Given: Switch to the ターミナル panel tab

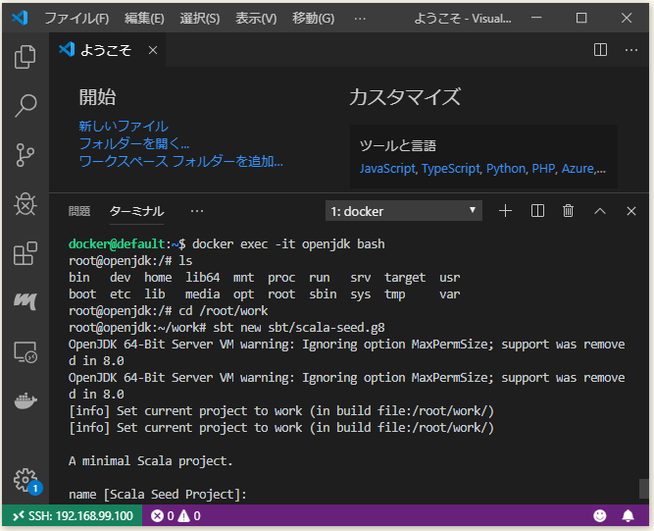Looking at the screenshot, I should 136,211.
